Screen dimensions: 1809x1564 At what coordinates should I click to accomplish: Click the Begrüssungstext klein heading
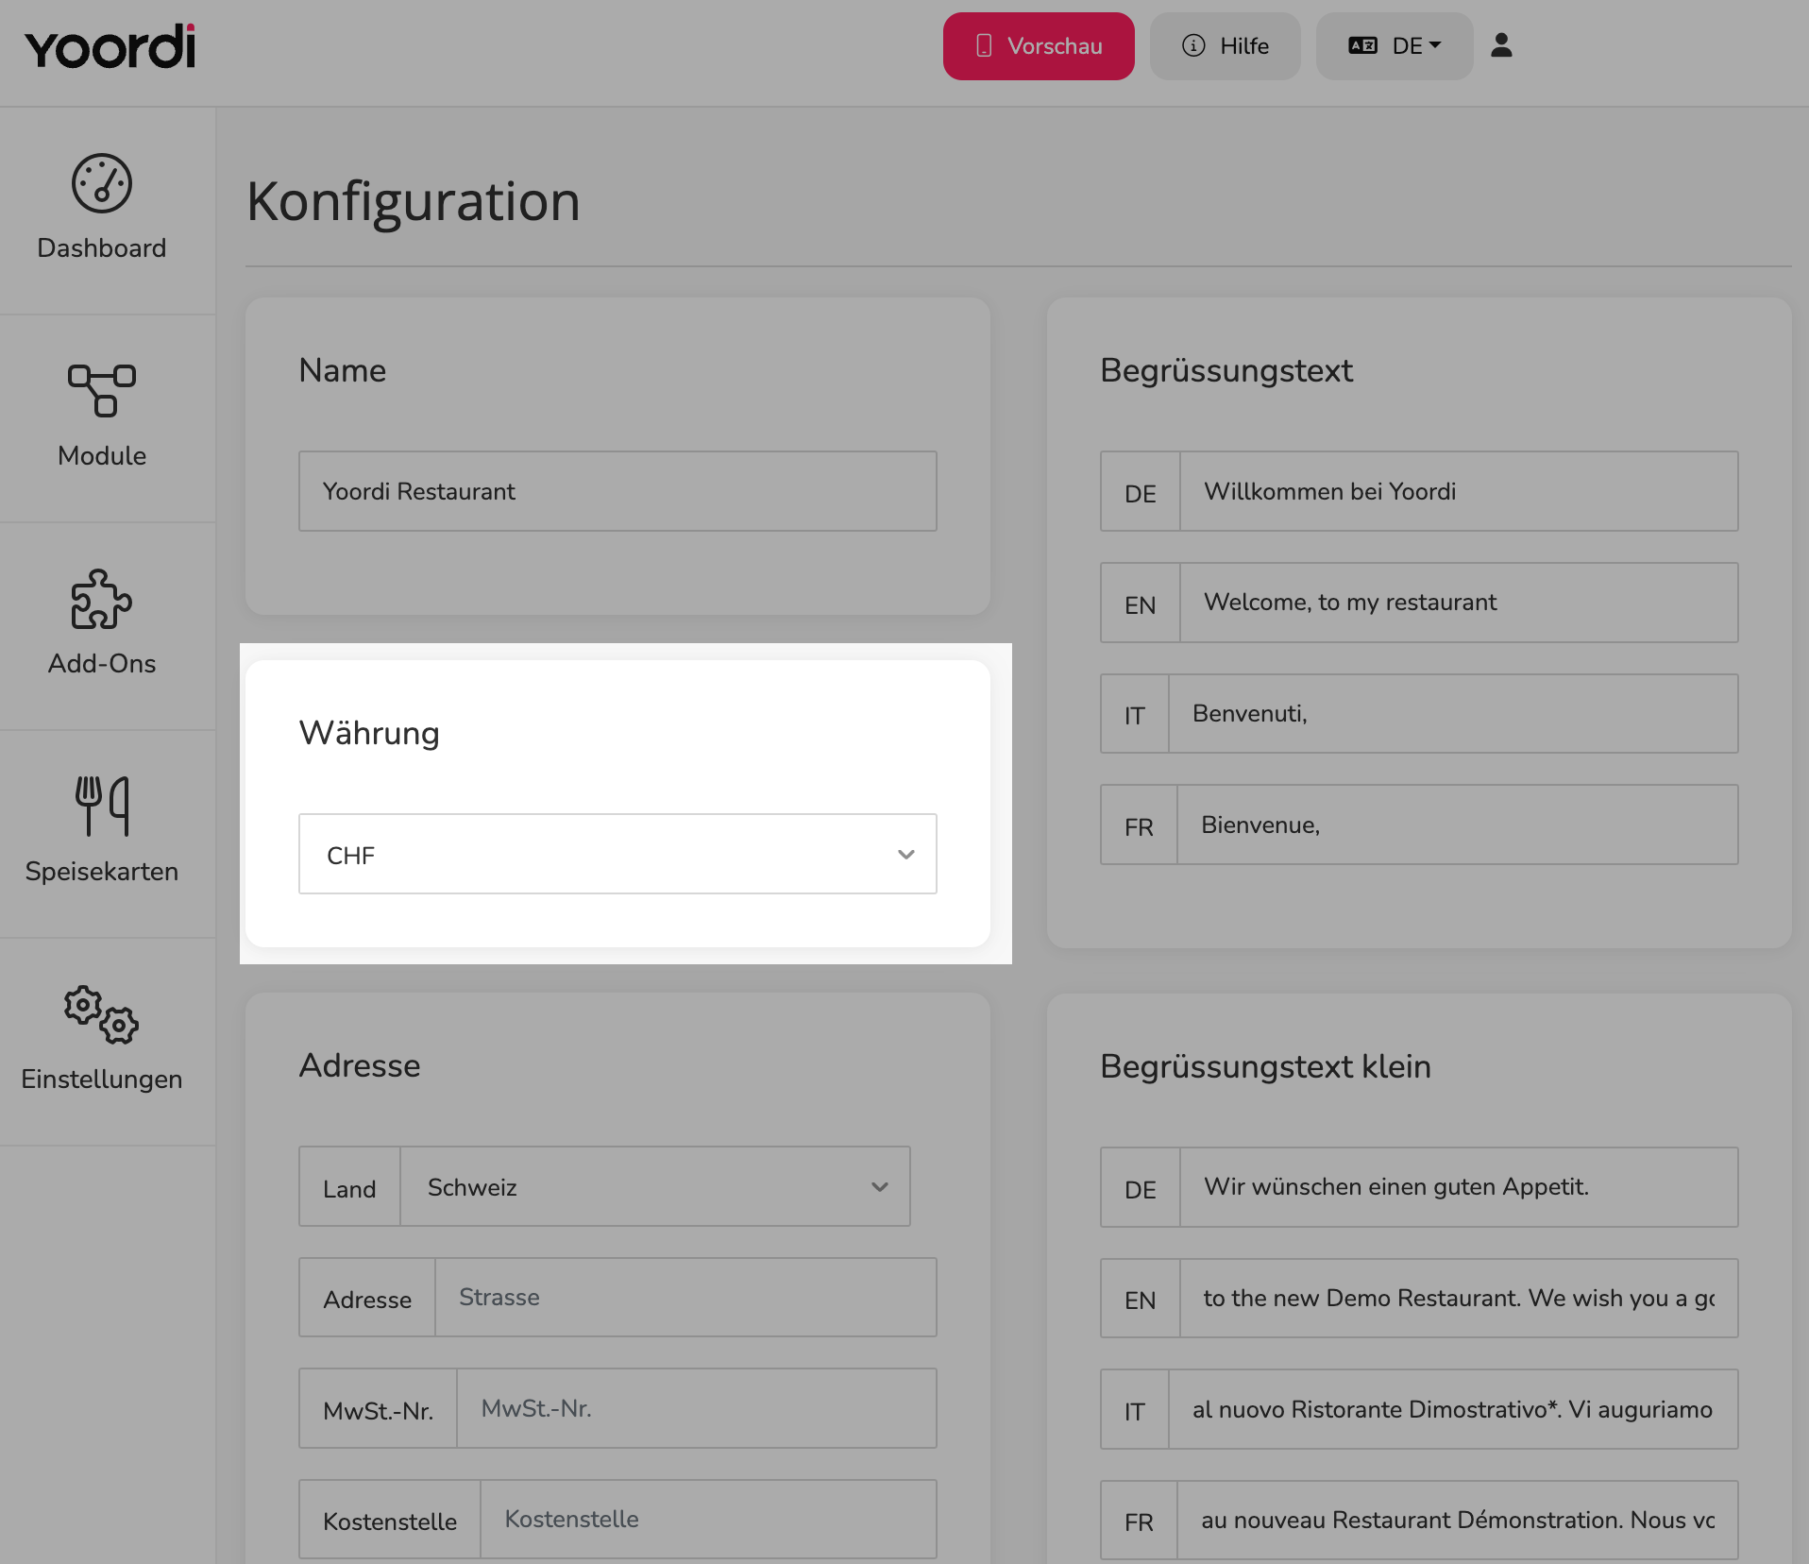click(x=1265, y=1066)
